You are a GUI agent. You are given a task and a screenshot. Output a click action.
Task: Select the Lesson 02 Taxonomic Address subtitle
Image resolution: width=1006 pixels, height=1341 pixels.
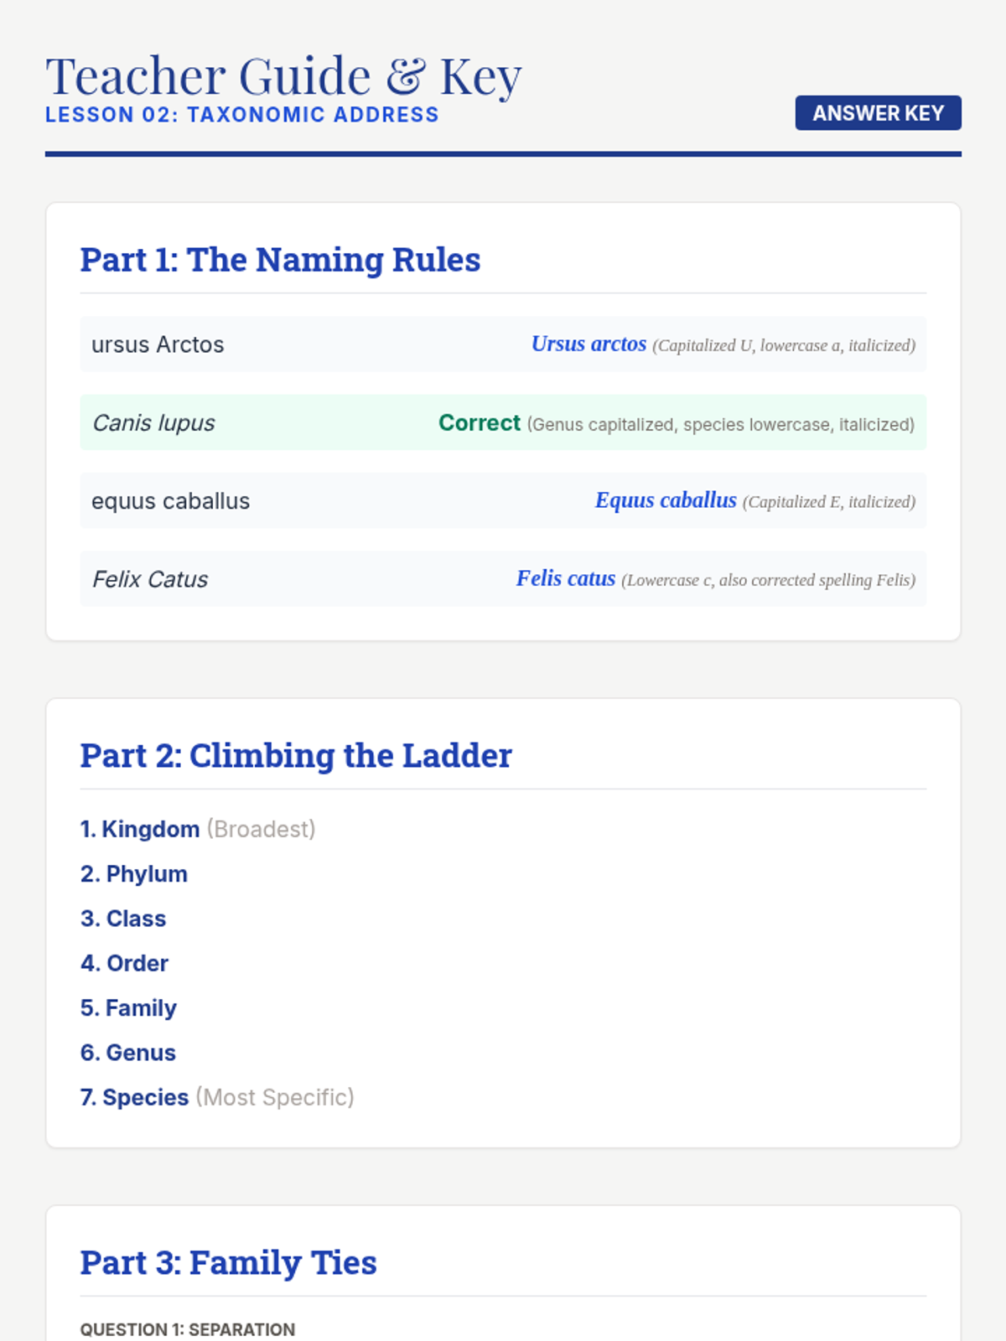tap(241, 115)
